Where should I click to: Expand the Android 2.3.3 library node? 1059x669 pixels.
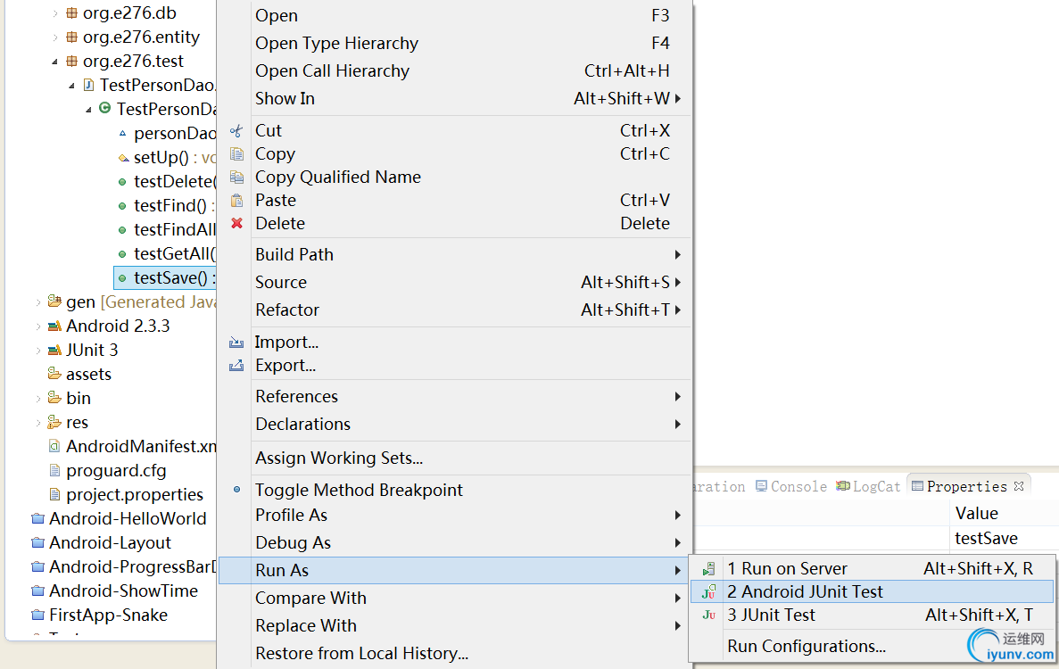38,326
